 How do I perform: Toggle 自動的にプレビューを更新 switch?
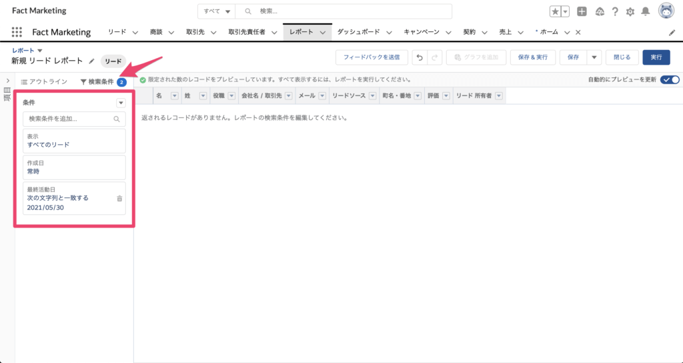670,80
